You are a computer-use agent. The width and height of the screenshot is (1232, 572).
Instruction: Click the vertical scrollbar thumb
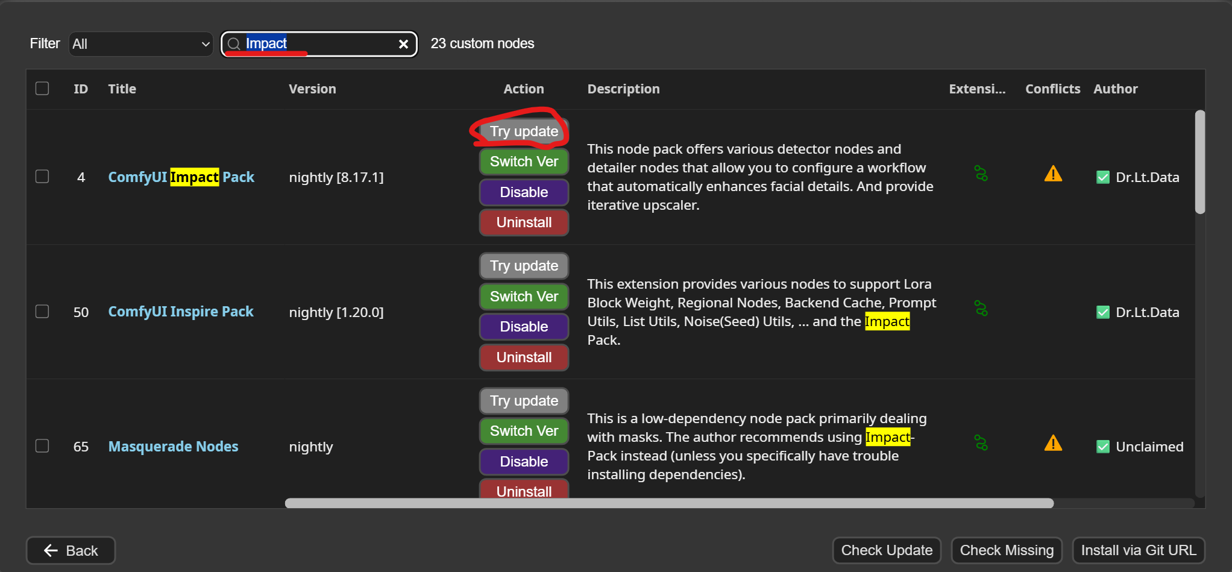(x=1200, y=162)
